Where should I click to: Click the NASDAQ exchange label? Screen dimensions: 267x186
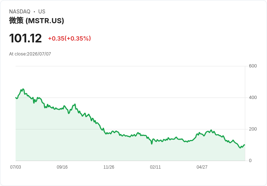(20, 11)
